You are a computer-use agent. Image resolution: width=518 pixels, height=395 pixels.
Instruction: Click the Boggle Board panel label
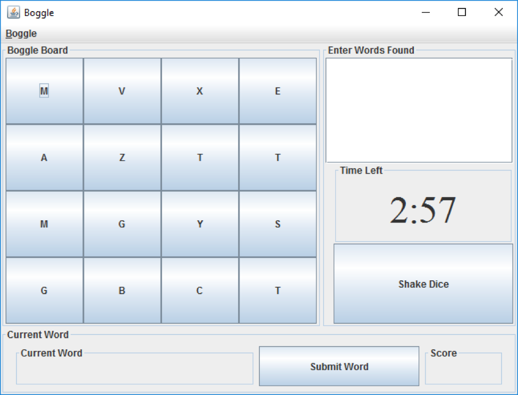pyautogui.click(x=37, y=50)
